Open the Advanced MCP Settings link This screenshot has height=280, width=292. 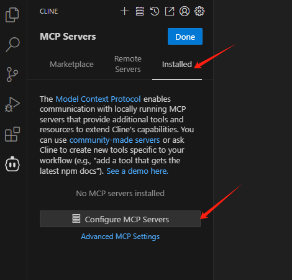(x=120, y=237)
